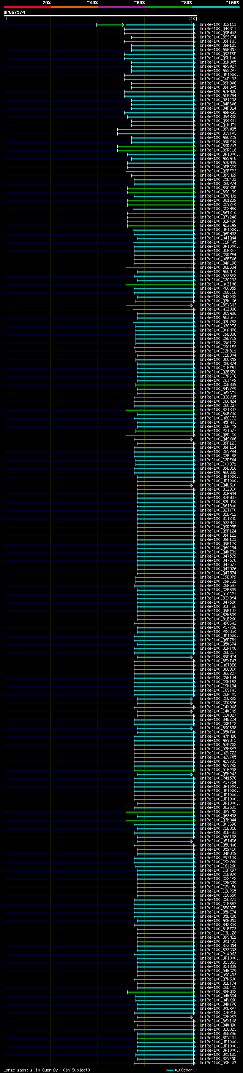Click the cyan alignment bar of A9ML07
243x1073 pixels.
pyautogui.click(x=164, y=1063)
